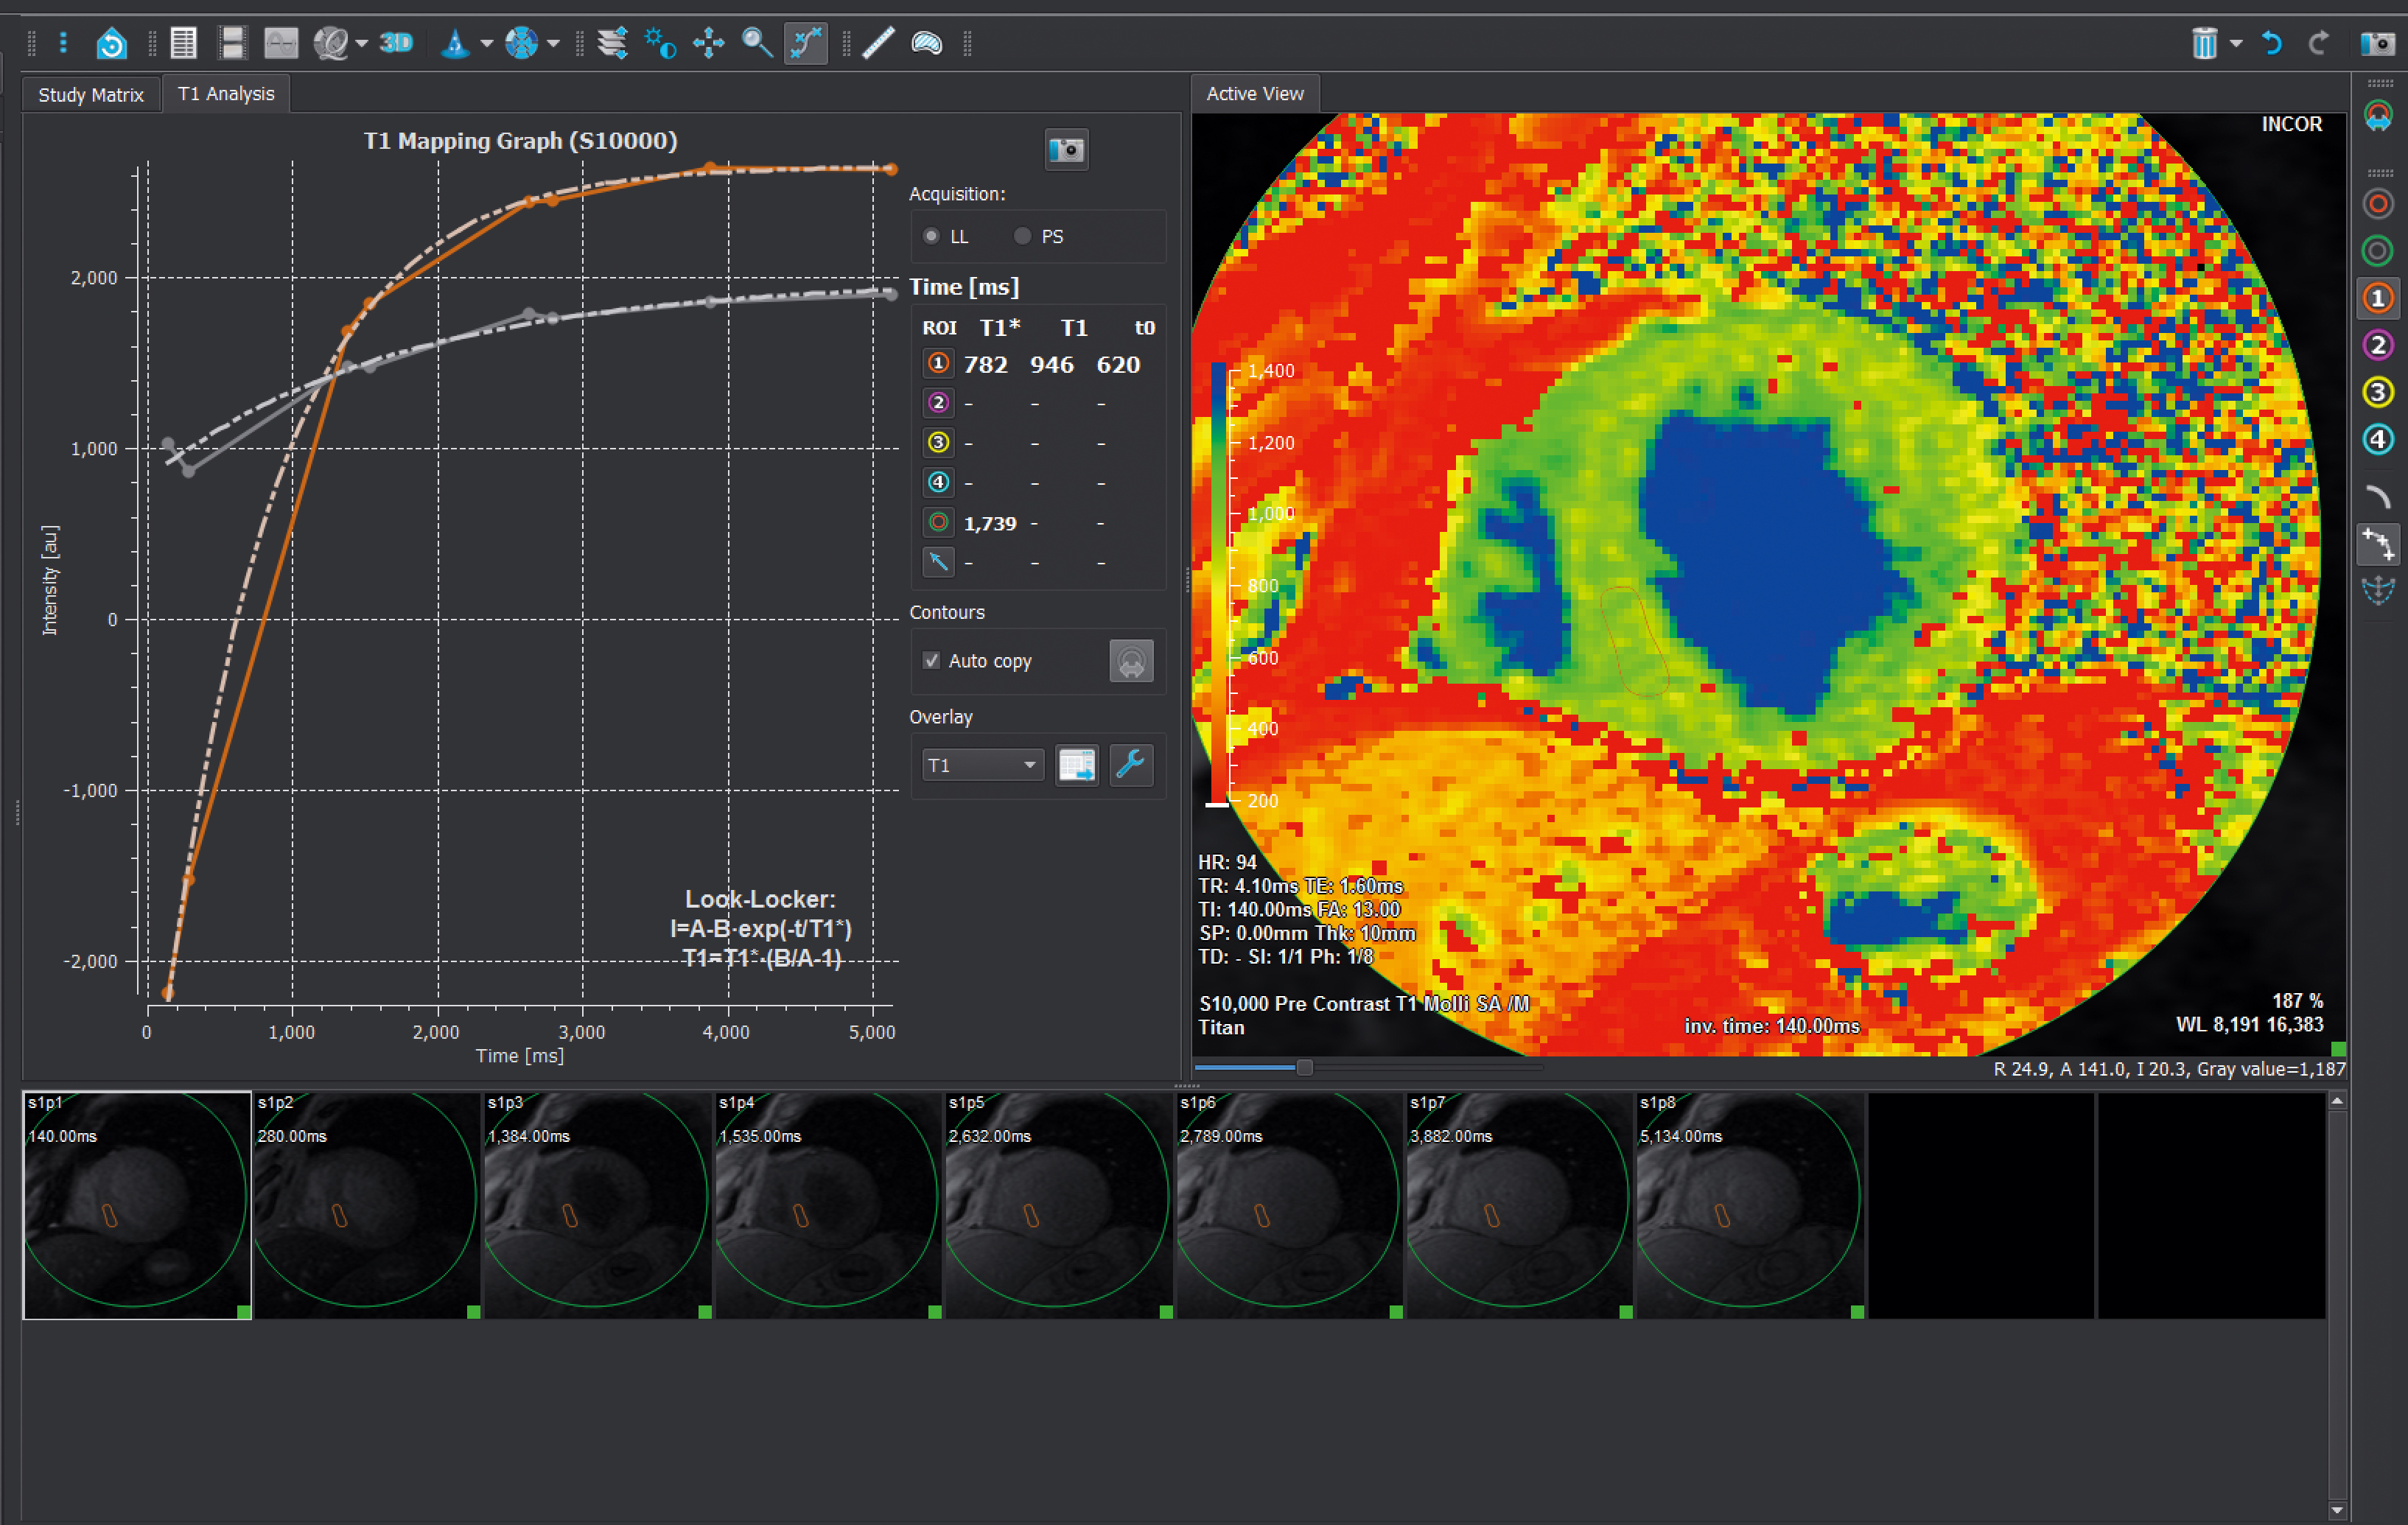Screen dimensions: 2408x1525
Task: Click the ROI 3 row icon in table
Action: point(938,443)
